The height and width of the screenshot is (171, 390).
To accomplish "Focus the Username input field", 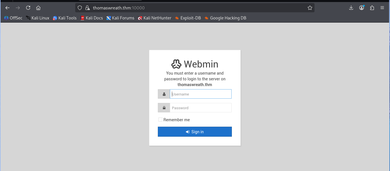I will [x=201, y=94].
